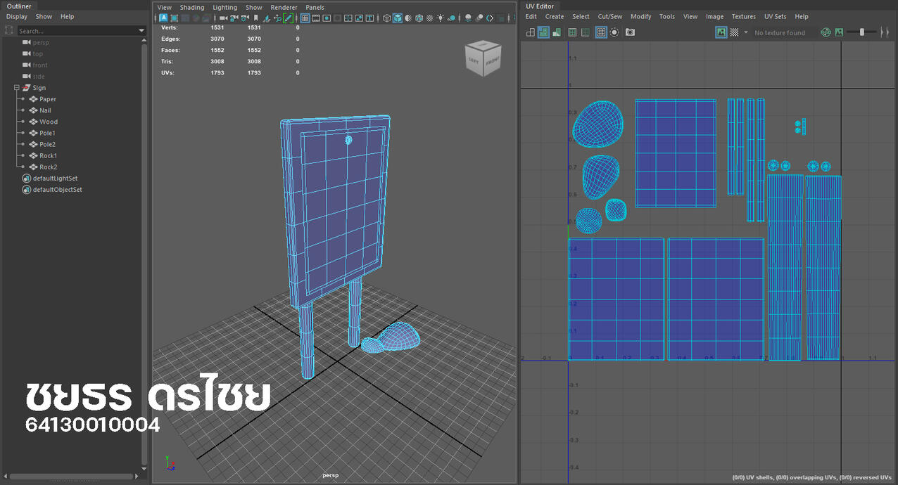Open the viewport Shading menu
The width and height of the screenshot is (898, 485).
(x=191, y=7)
